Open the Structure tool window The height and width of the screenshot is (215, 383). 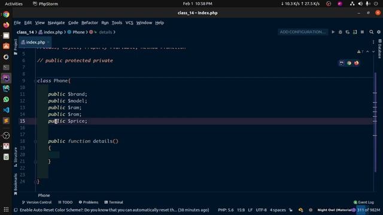coord(16,156)
